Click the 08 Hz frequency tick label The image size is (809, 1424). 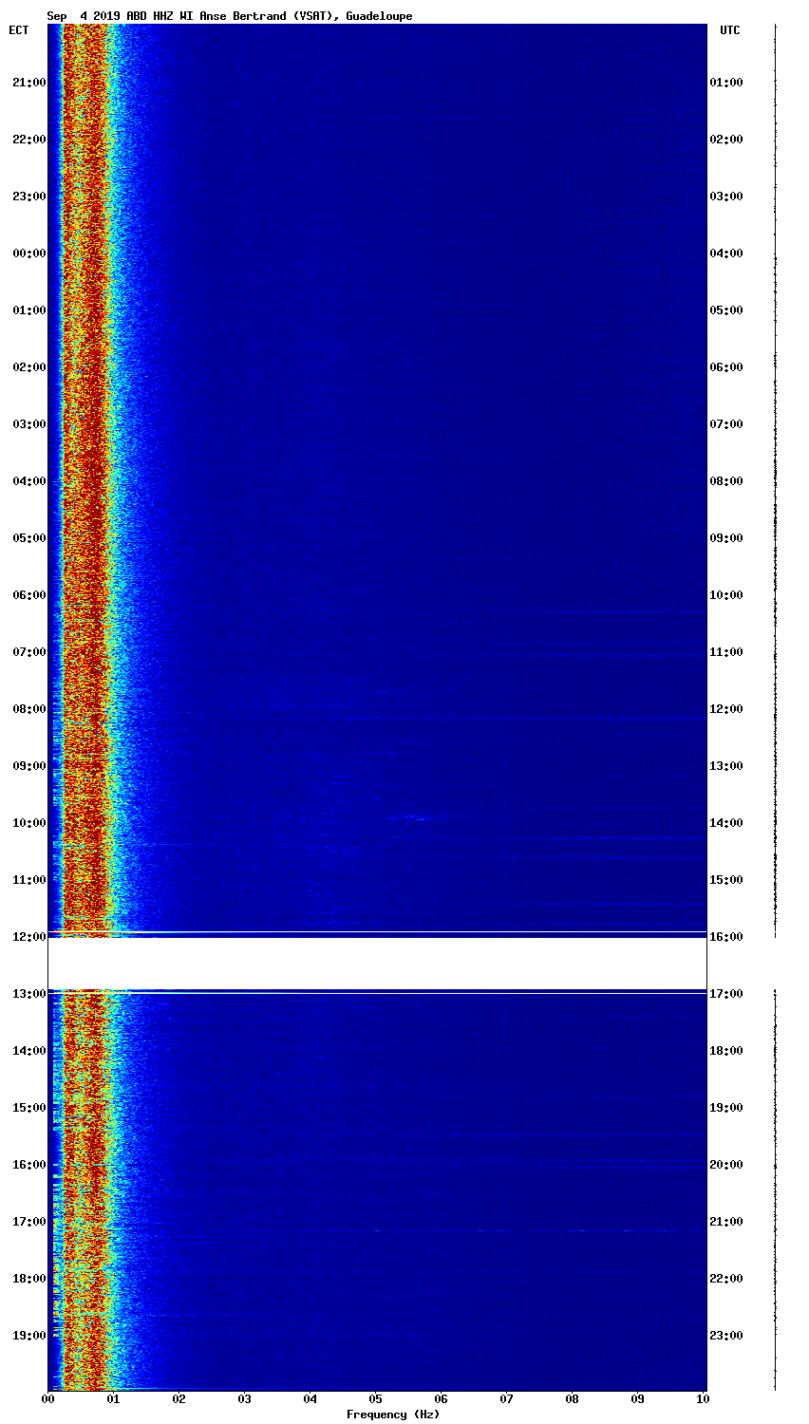[573, 1399]
